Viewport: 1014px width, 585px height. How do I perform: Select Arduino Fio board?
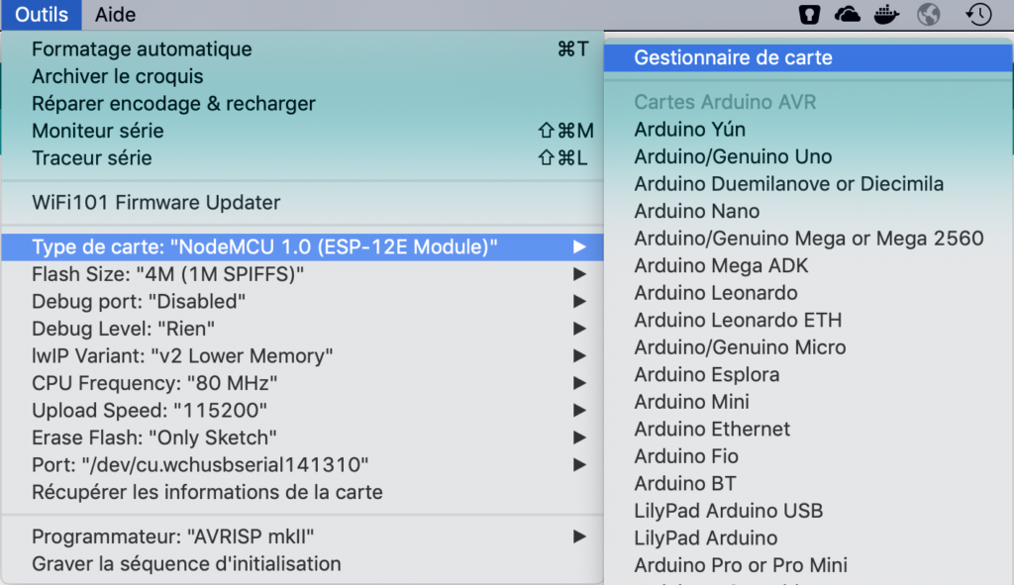click(808, 456)
